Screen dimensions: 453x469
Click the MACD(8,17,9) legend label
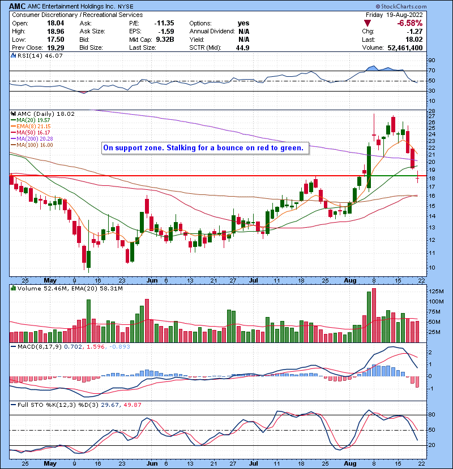pyautogui.click(x=40, y=347)
